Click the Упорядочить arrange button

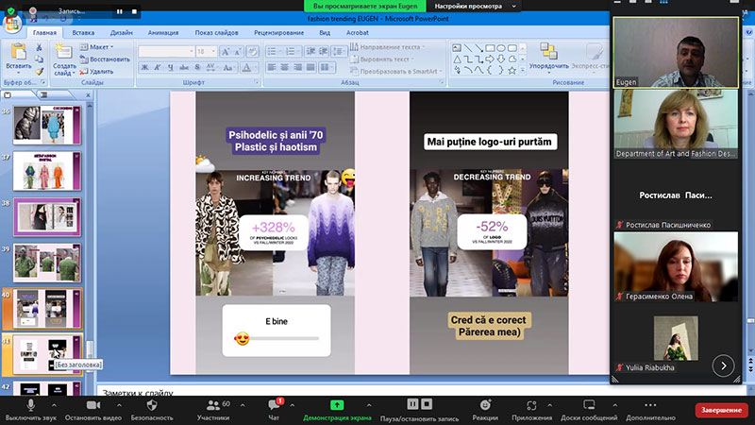click(x=548, y=57)
